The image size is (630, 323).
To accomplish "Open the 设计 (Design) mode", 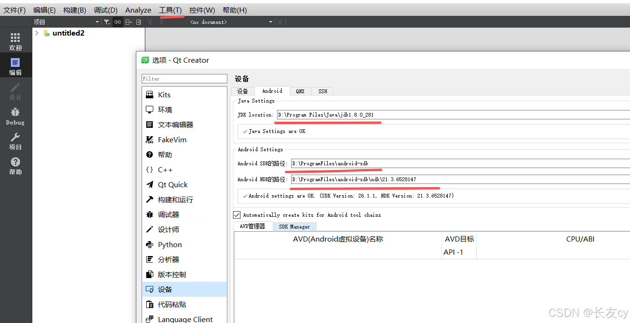I will (15, 91).
